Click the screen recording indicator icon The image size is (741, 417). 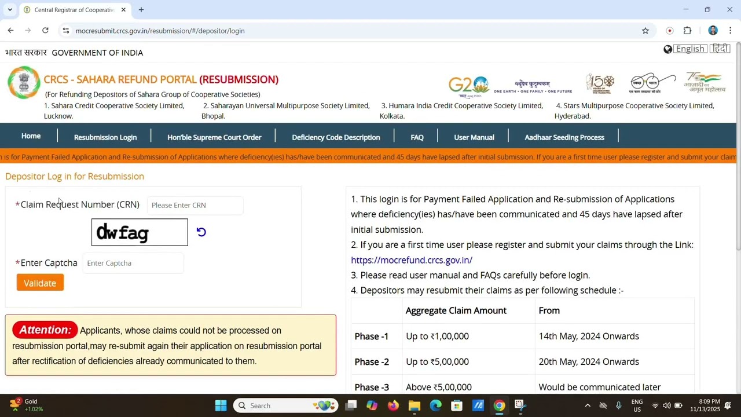[x=670, y=31]
